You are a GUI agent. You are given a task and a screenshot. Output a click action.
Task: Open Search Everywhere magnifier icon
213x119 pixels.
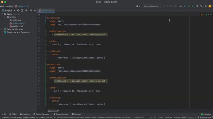(206, 6)
